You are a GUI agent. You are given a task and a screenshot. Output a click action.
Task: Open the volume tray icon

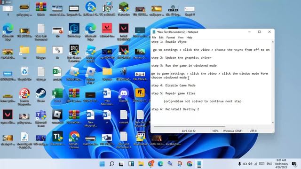click(x=250, y=164)
